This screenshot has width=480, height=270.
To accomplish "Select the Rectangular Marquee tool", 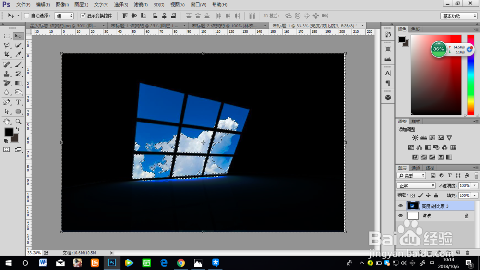I will tap(7, 36).
